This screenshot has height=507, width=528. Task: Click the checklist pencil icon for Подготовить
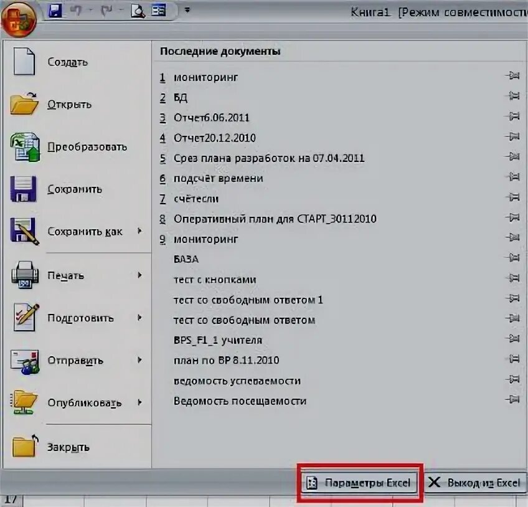(x=26, y=317)
